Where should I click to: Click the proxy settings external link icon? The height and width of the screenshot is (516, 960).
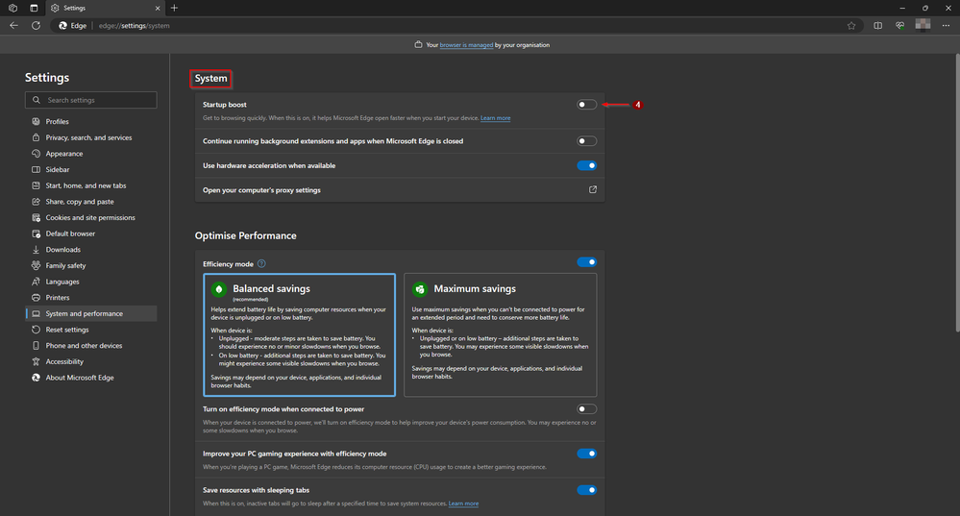pos(593,189)
